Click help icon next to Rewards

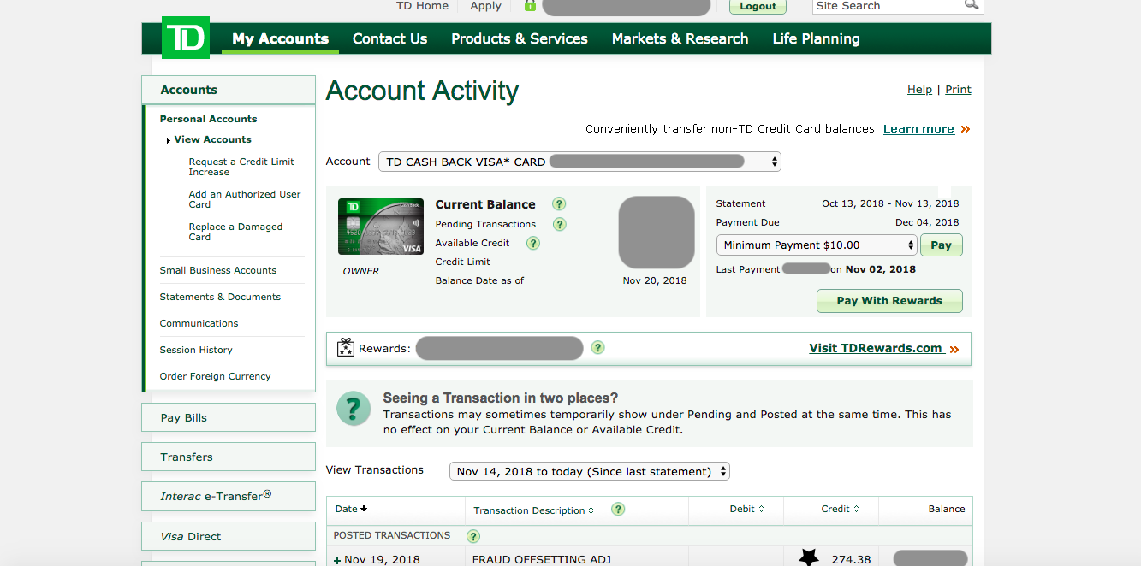597,347
